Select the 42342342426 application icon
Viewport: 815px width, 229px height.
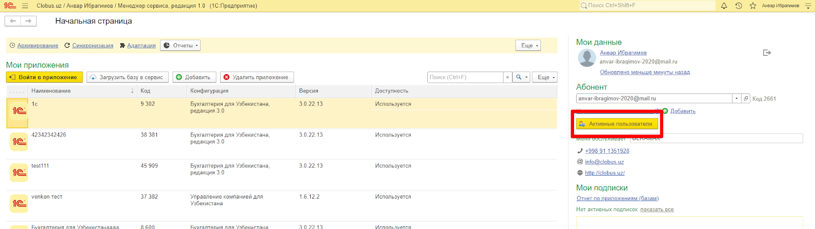tap(19, 142)
